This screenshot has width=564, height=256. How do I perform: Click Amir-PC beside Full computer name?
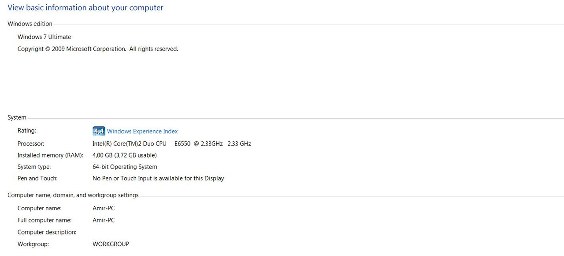104,220
